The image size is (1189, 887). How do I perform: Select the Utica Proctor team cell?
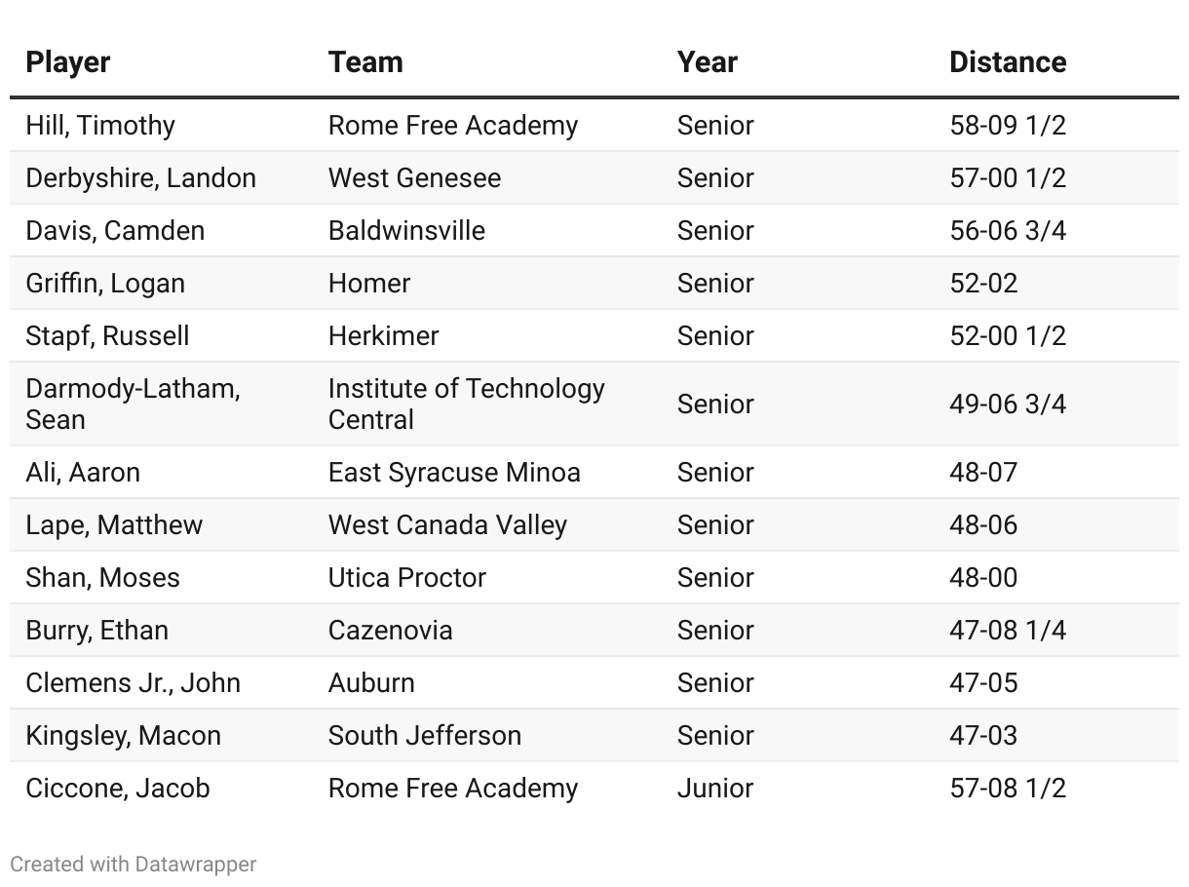point(406,578)
